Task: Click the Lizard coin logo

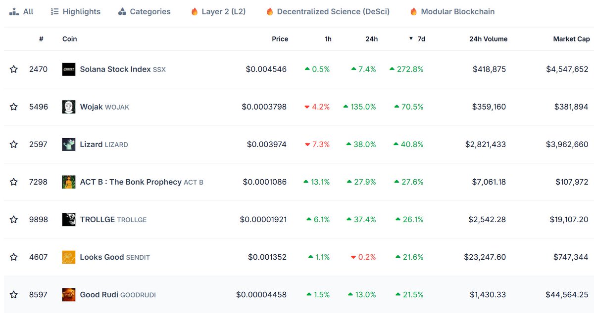Action: (69, 144)
